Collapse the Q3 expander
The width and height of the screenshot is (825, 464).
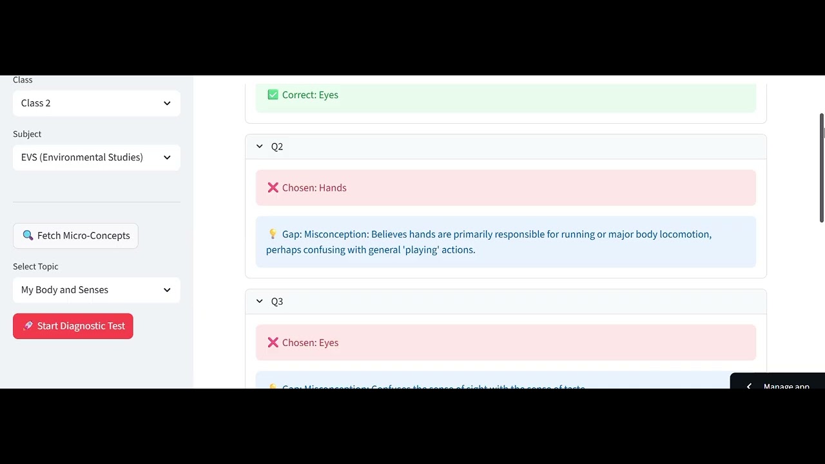506,302
